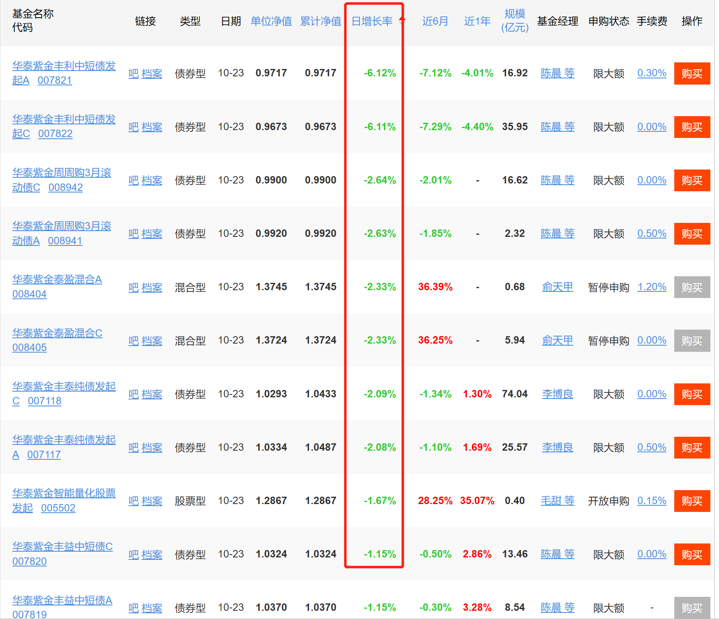719x619 pixels.
Task: Select the 35.07% one-year value
Action: [x=477, y=501]
